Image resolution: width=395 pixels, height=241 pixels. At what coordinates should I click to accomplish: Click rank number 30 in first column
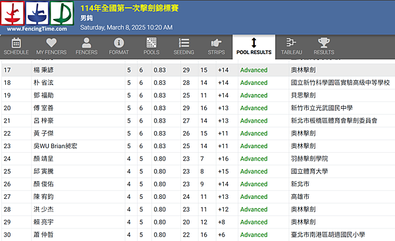[7, 234]
